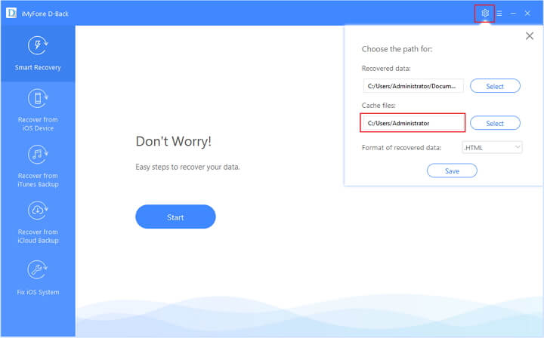544x338 pixels.
Task: Select the Fix iOS System wrench icon
Action: tap(38, 270)
